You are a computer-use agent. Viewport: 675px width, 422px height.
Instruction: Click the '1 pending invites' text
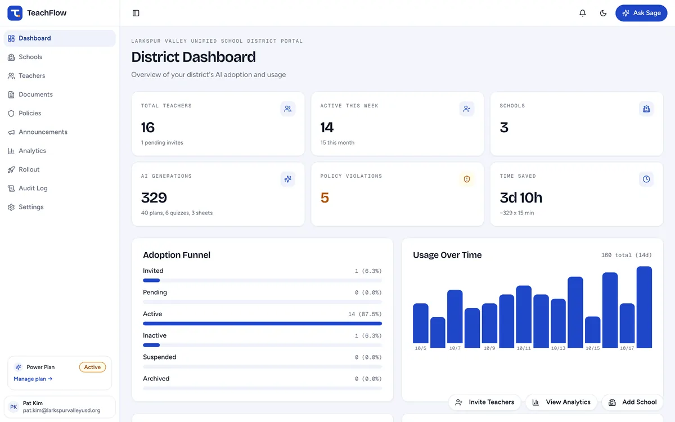click(162, 143)
